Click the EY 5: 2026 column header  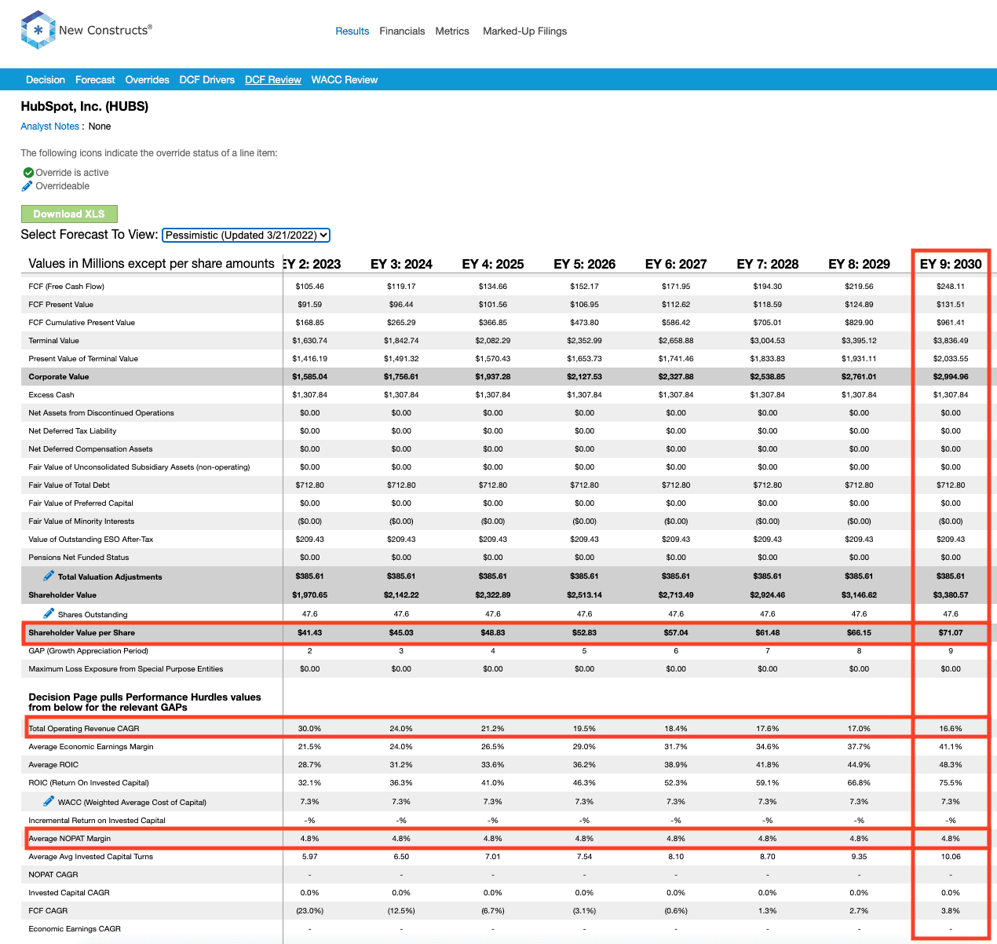pos(585,264)
